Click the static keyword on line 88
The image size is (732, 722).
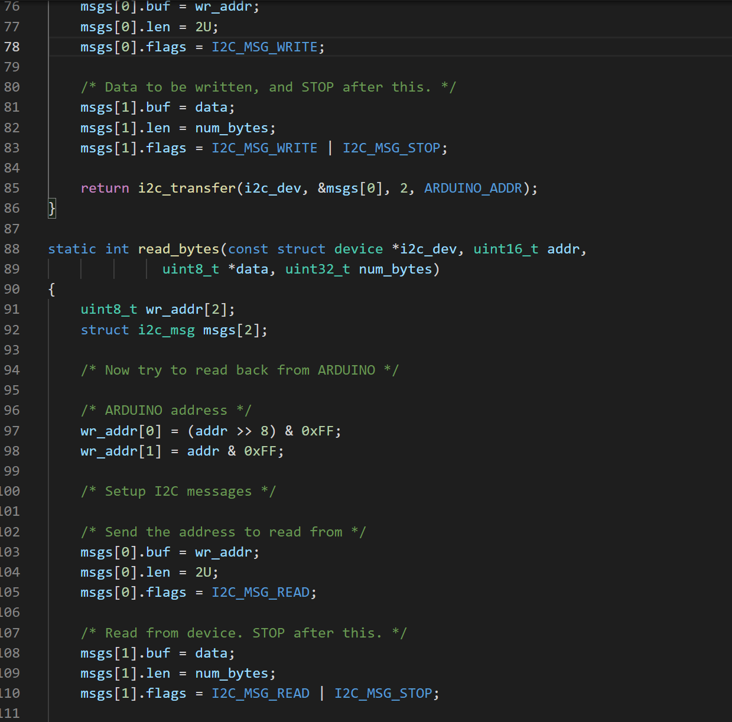click(72, 249)
